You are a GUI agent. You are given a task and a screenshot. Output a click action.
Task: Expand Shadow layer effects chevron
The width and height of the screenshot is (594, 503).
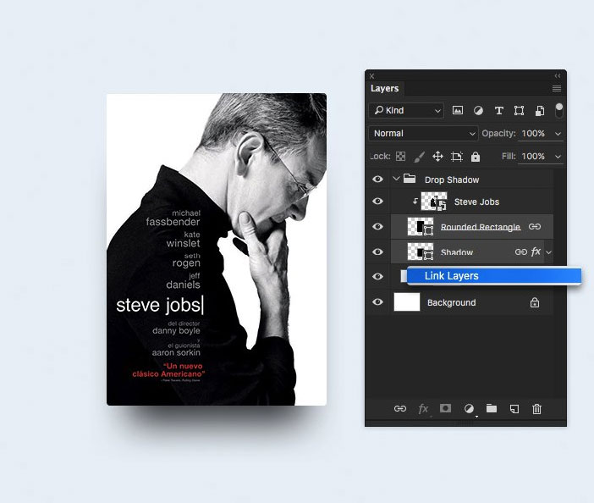click(x=548, y=251)
